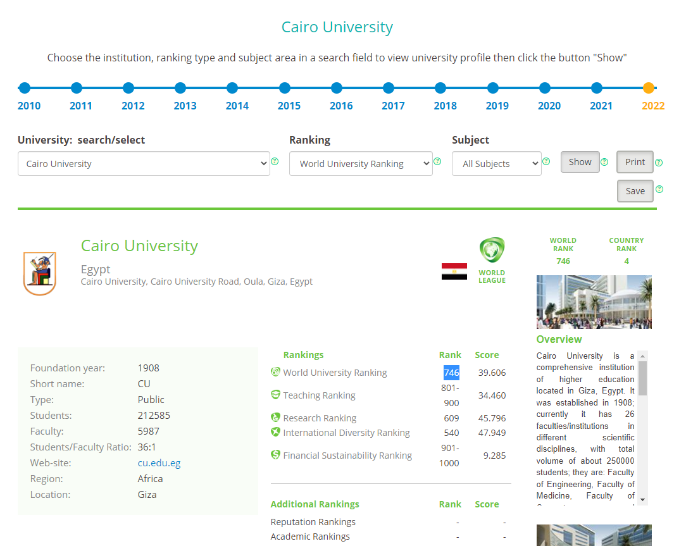Open the University search/select dropdown
The image size is (686, 546).
click(144, 164)
